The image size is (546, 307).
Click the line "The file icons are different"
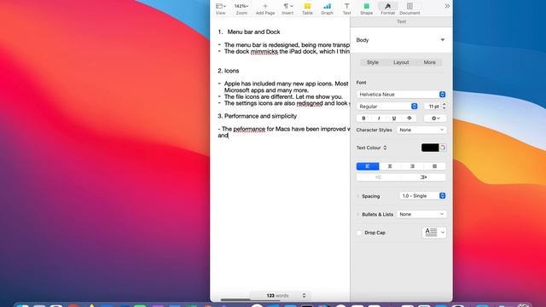pyautogui.click(x=282, y=96)
